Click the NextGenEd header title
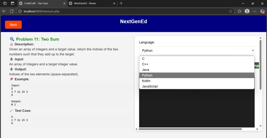The height and width of the screenshot is (138, 267). [133, 21]
